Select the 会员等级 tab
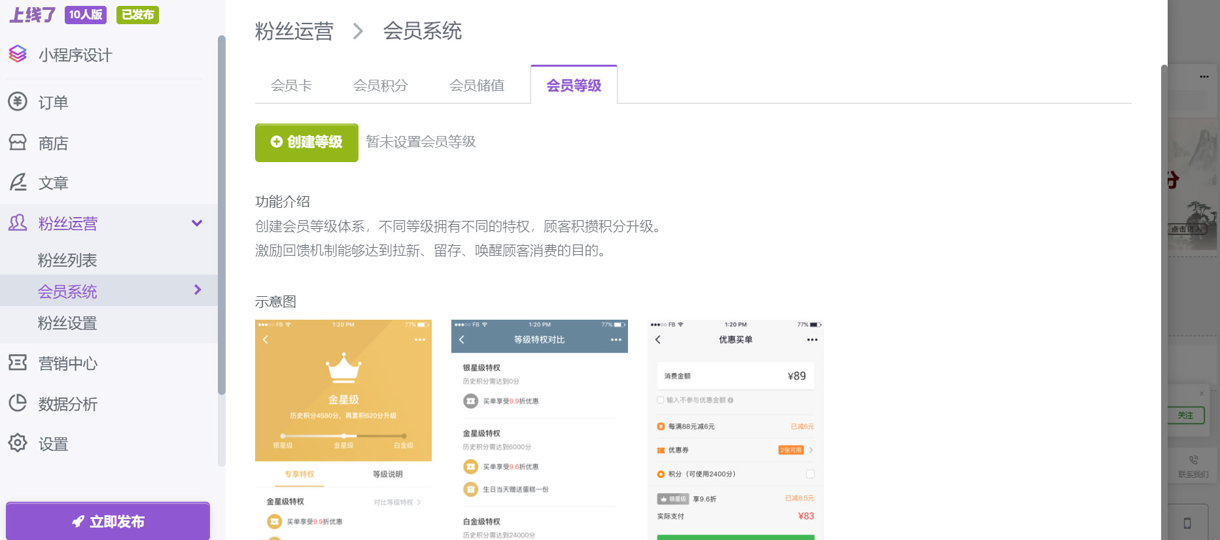Viewport: 1220px width, 540px height. point(574,85)
